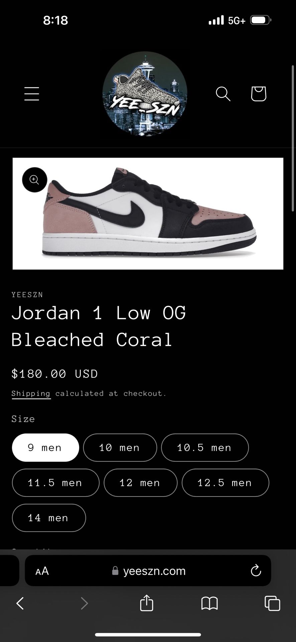Image resolution: width=296 pixels, height=642 pixels.
Task: Select size 10 men
Action: click(x=120, y=447)
